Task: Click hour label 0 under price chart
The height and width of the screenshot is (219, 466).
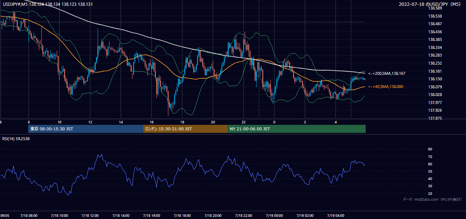Action: point(274,122)
